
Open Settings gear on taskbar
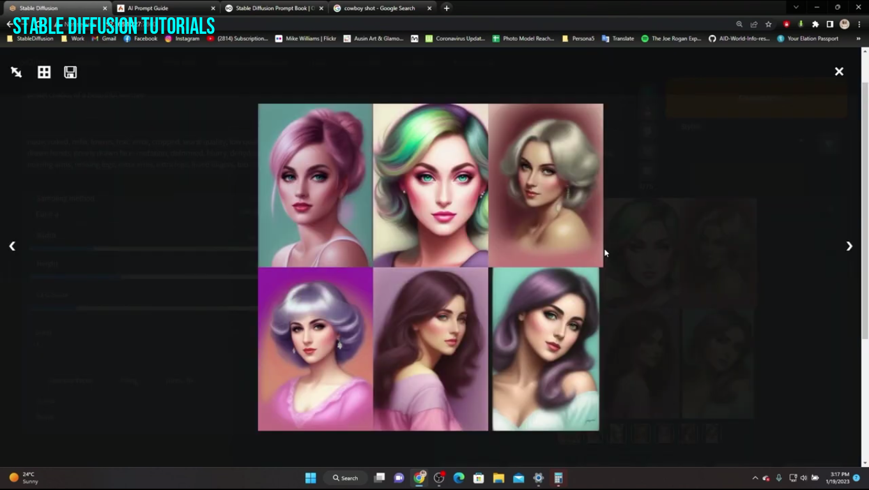click(538, 478)
